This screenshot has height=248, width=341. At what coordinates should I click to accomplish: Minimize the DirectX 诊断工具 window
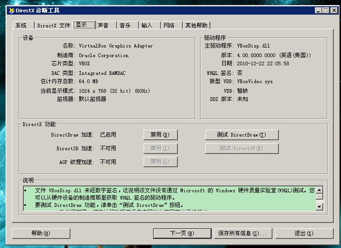319,10
